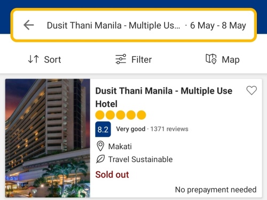This screenshot has height=200, width=267.
Task: Click the Travel Sustainable label
Action: 140,159
